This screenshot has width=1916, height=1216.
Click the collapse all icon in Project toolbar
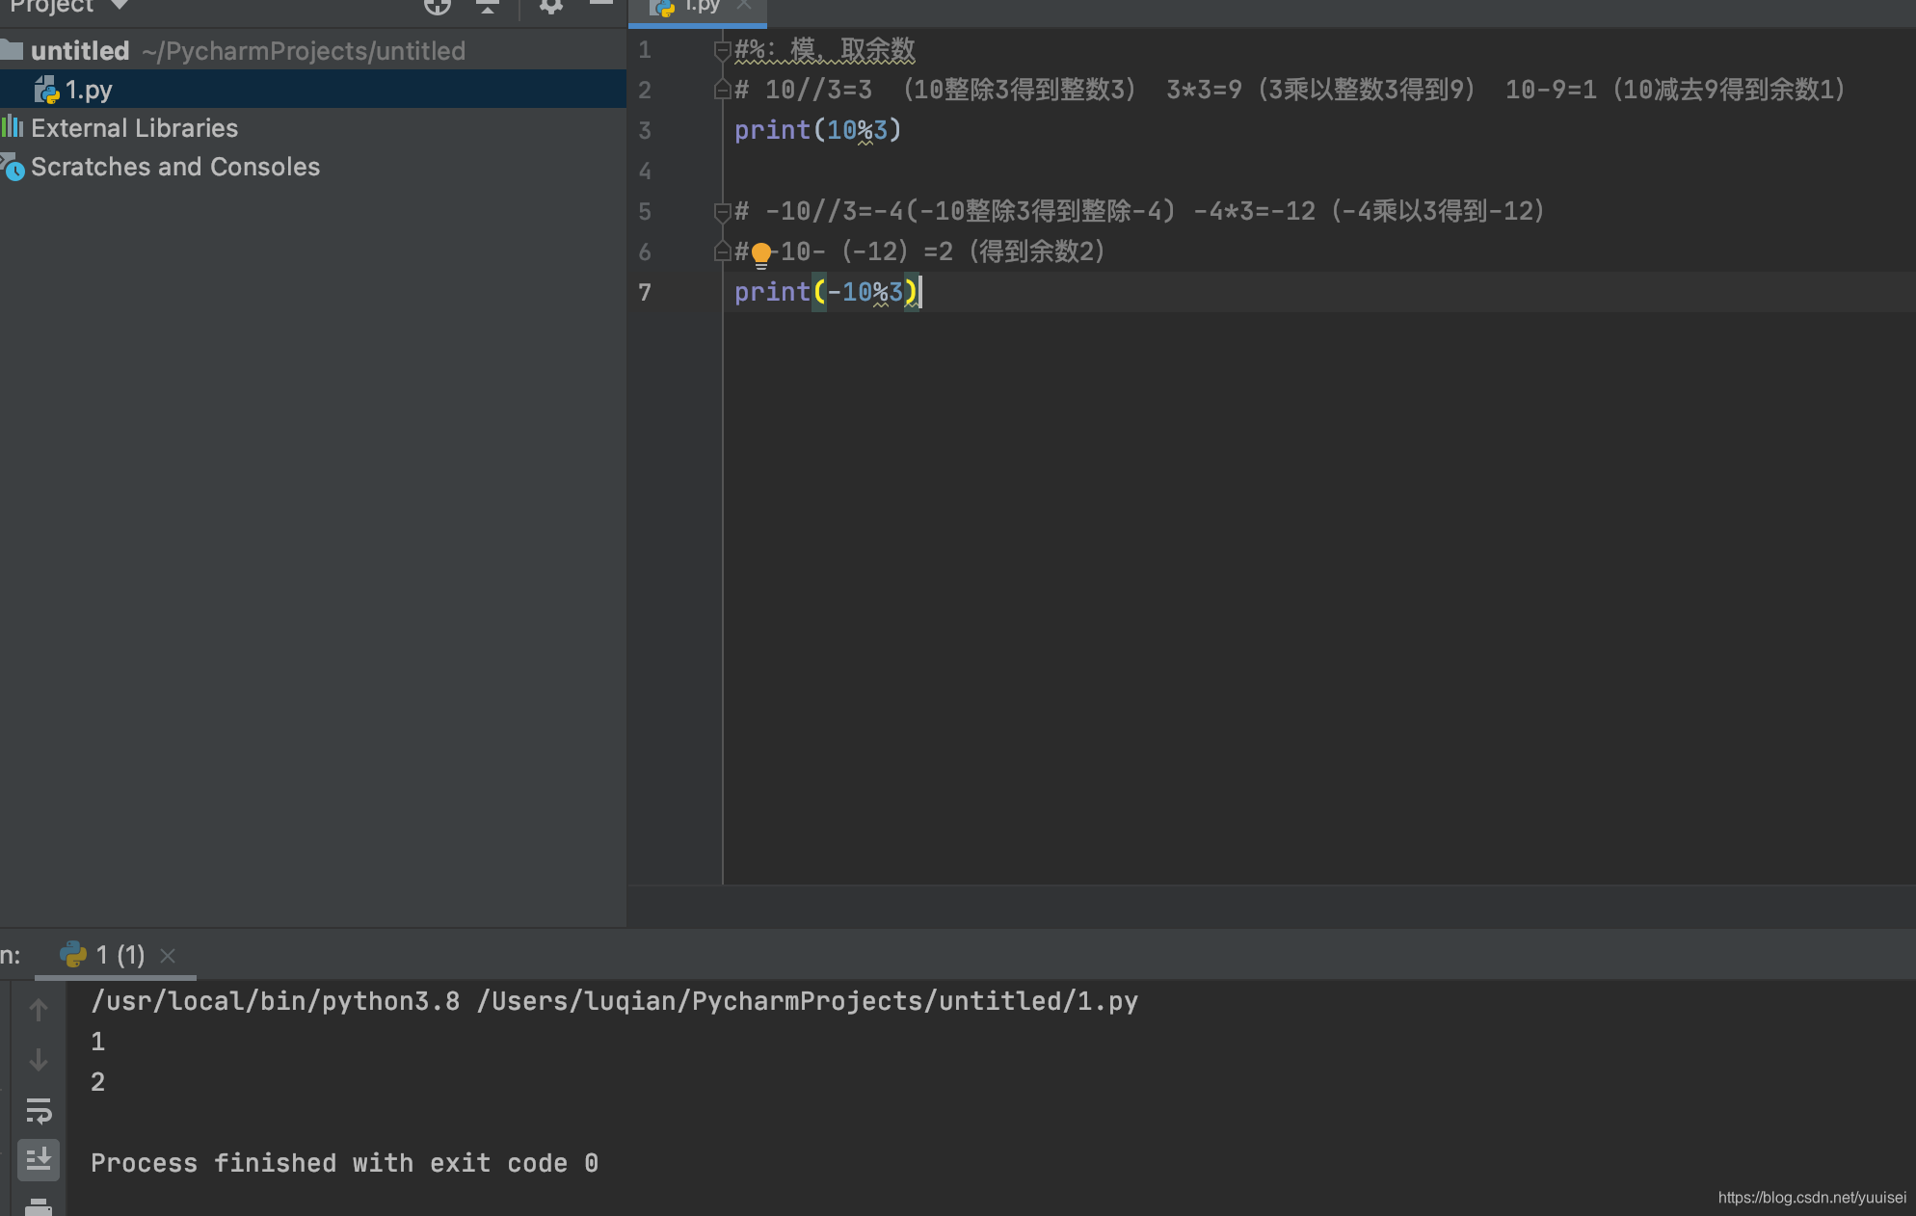[x=488, y=6]
